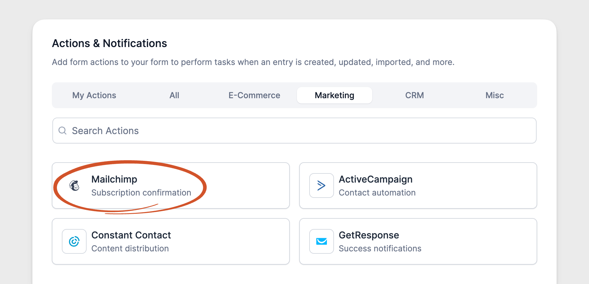Image resolution: width=589 pixels, height=284 pixels.
Task: Click the ActiveCampaign title text
Action: pos(375,179)
